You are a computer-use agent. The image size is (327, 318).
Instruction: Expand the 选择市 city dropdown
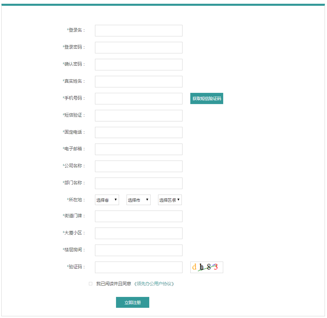pos(138,200)
